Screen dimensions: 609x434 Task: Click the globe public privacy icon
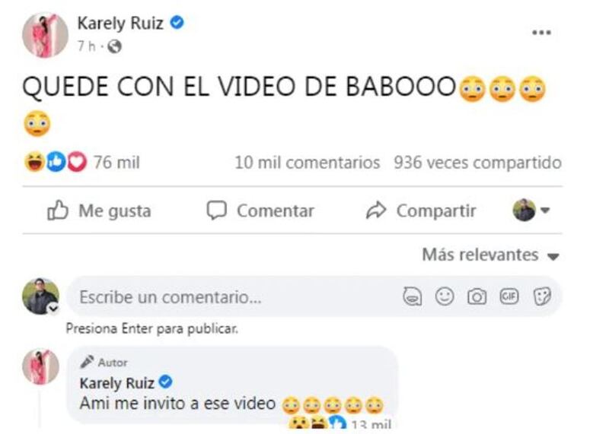[x=114, y=46]
